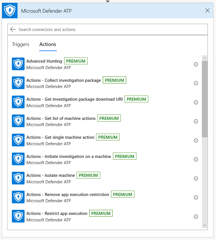Click the Microsoft Defender ATP header shield icon
The image size is (216, 240).
point(10,11)
